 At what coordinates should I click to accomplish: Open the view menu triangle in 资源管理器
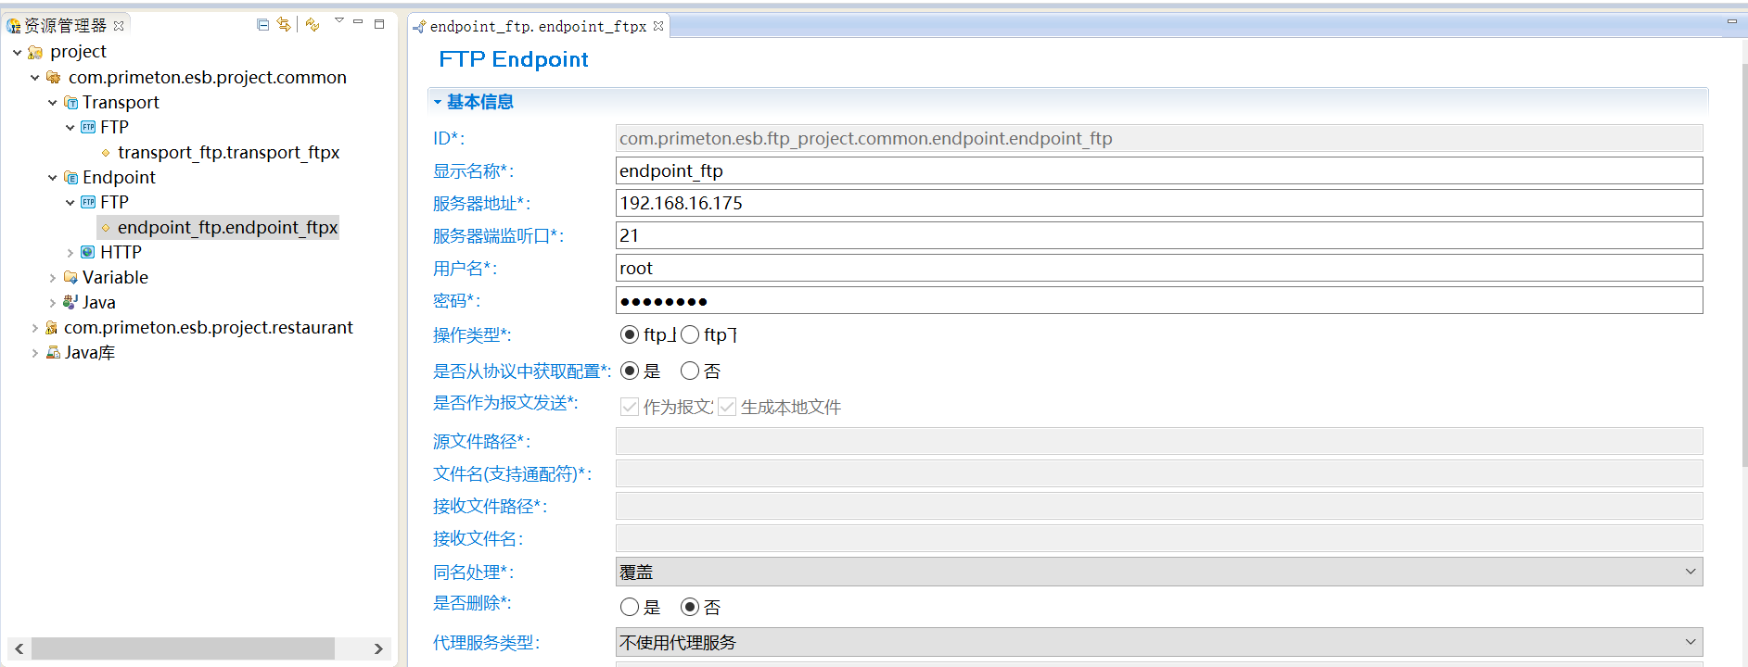pyautogui.click(x=338, y=20)
